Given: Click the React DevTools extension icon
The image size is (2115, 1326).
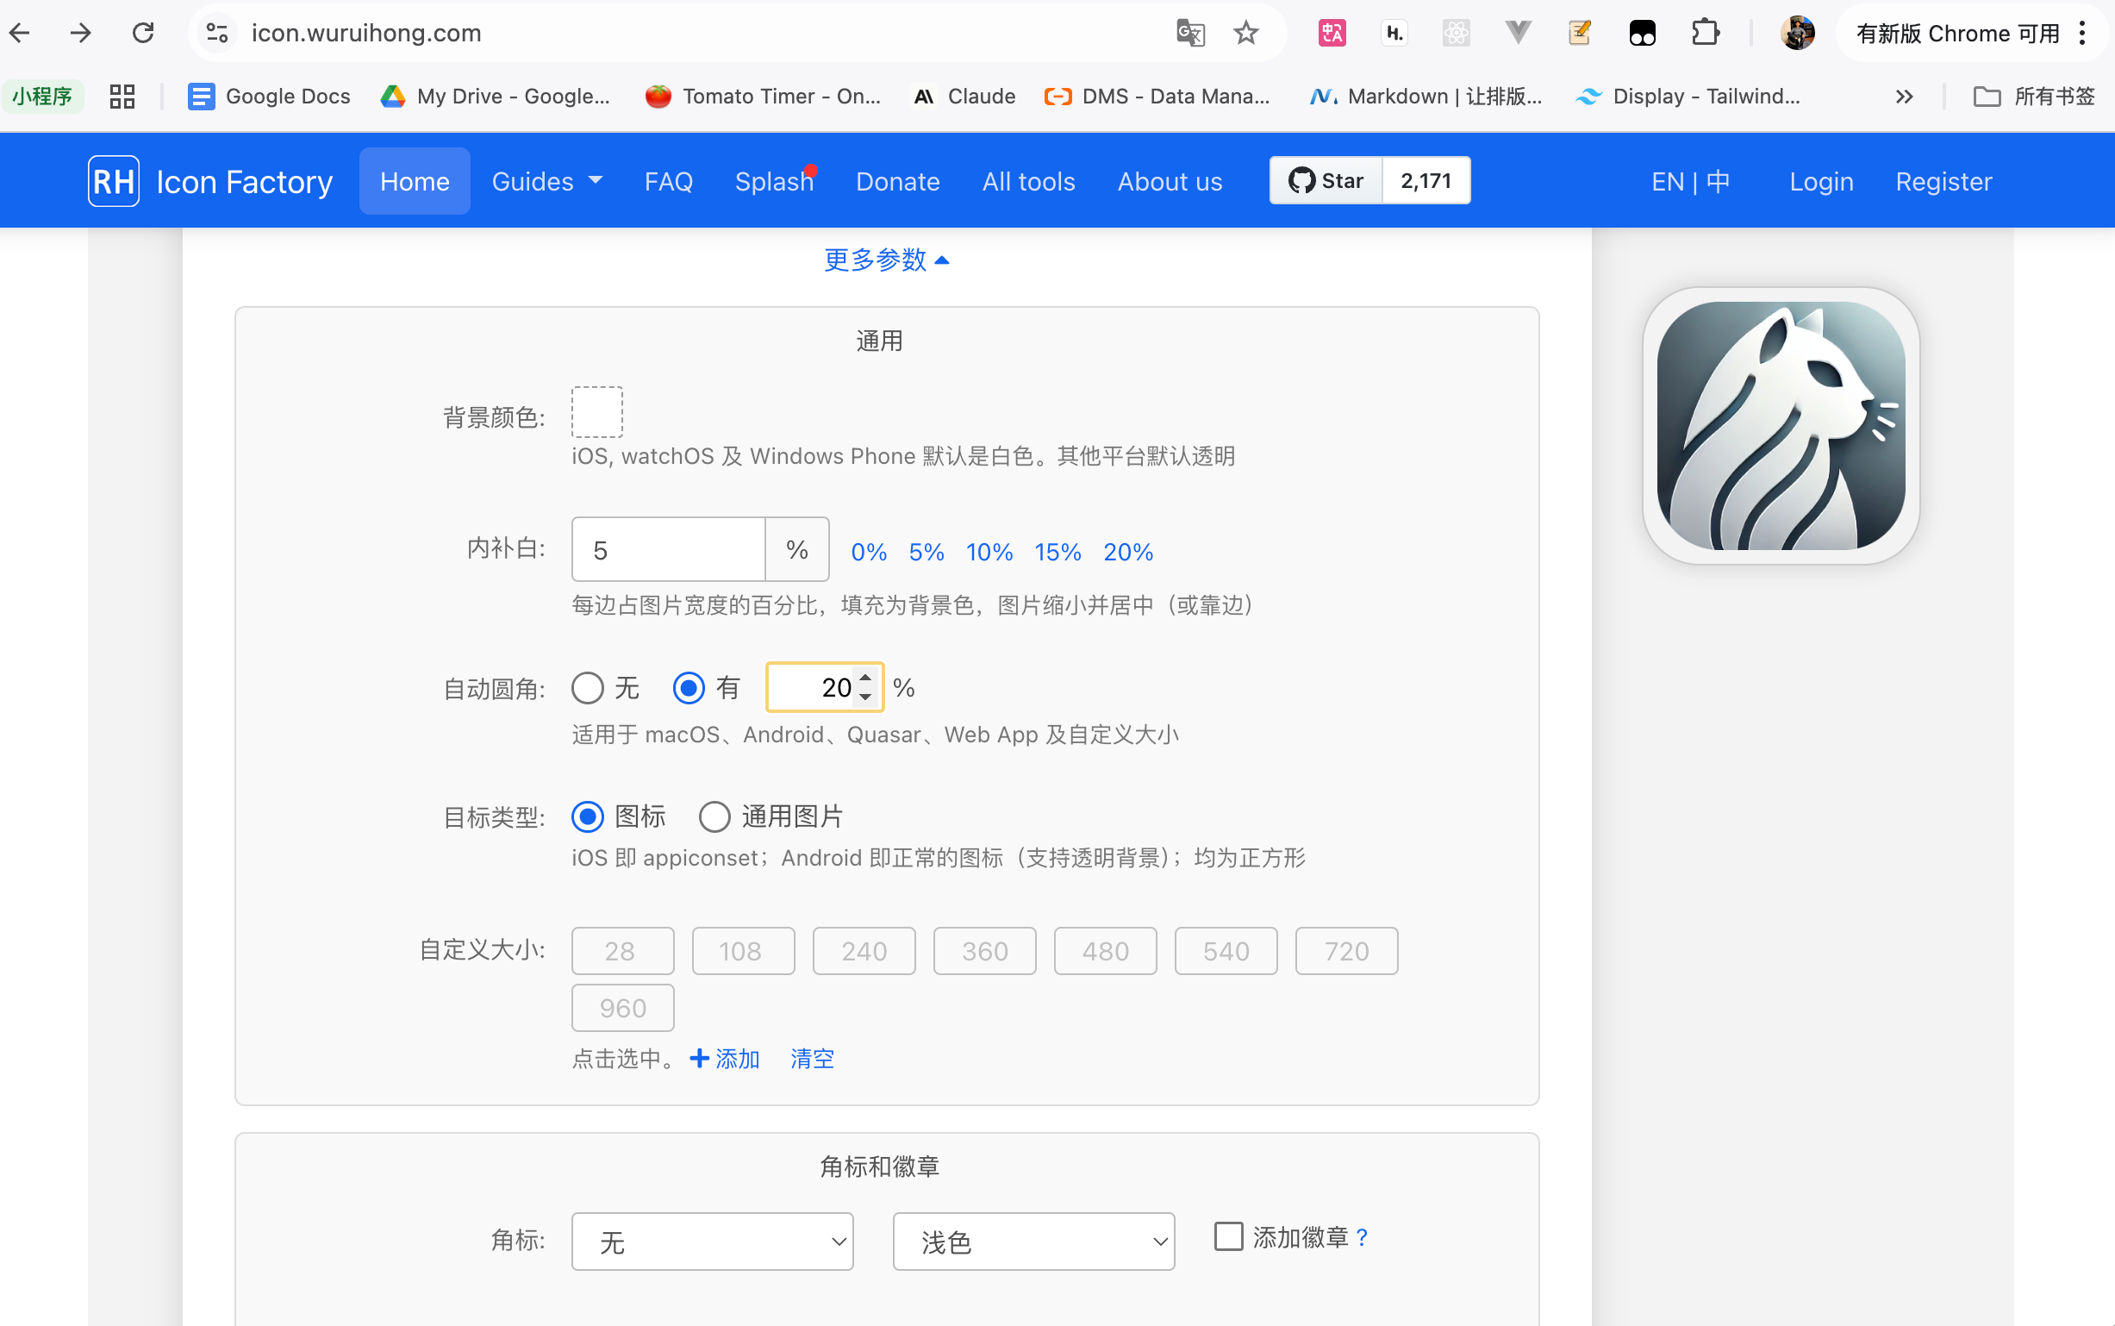Looking at the screenshot, I should (1456, 34).
